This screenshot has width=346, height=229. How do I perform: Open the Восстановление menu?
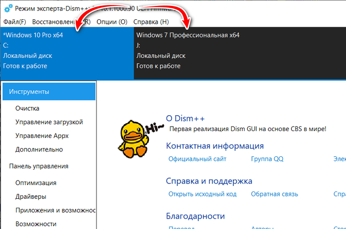(61, 22)
